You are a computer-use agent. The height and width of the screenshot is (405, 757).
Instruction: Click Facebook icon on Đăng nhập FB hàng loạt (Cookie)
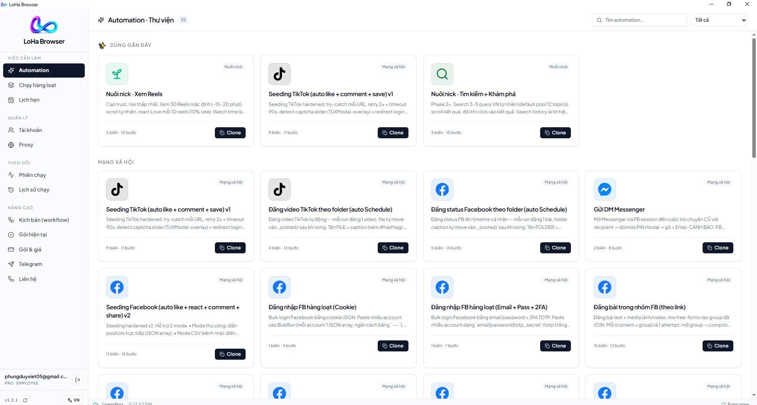pyautogui.click(x=280, y=287)
